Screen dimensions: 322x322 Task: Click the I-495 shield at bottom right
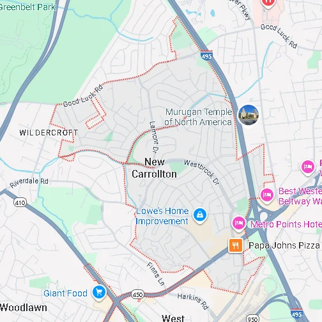point(296,314)
